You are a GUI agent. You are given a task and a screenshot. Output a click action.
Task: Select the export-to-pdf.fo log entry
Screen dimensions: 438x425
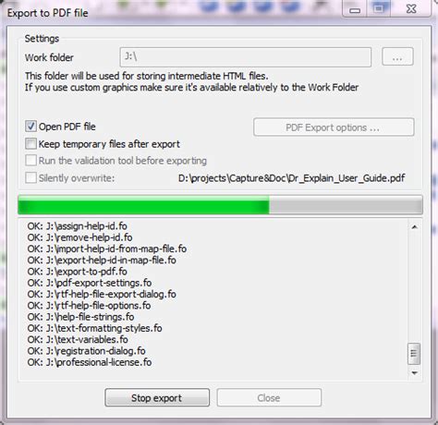(x=77, y=272)
